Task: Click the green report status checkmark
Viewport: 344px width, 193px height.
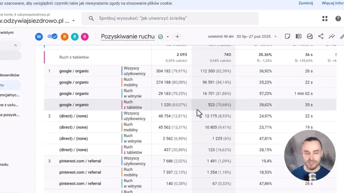Action: coord(161,37)
